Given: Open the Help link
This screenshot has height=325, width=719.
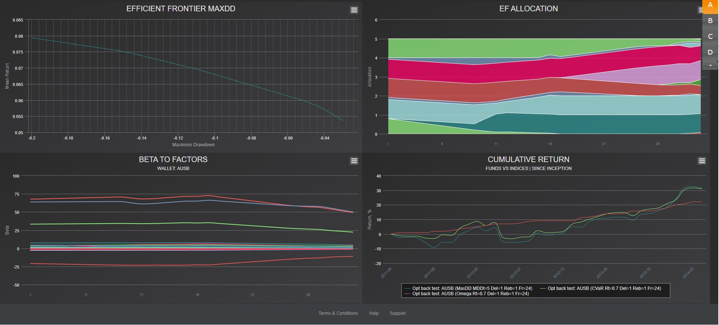Looking at the screenshot, I should [374, 313].
